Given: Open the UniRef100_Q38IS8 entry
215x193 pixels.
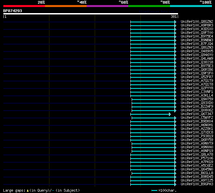Looking at the screenshot, I should click(x=197, y=62).
